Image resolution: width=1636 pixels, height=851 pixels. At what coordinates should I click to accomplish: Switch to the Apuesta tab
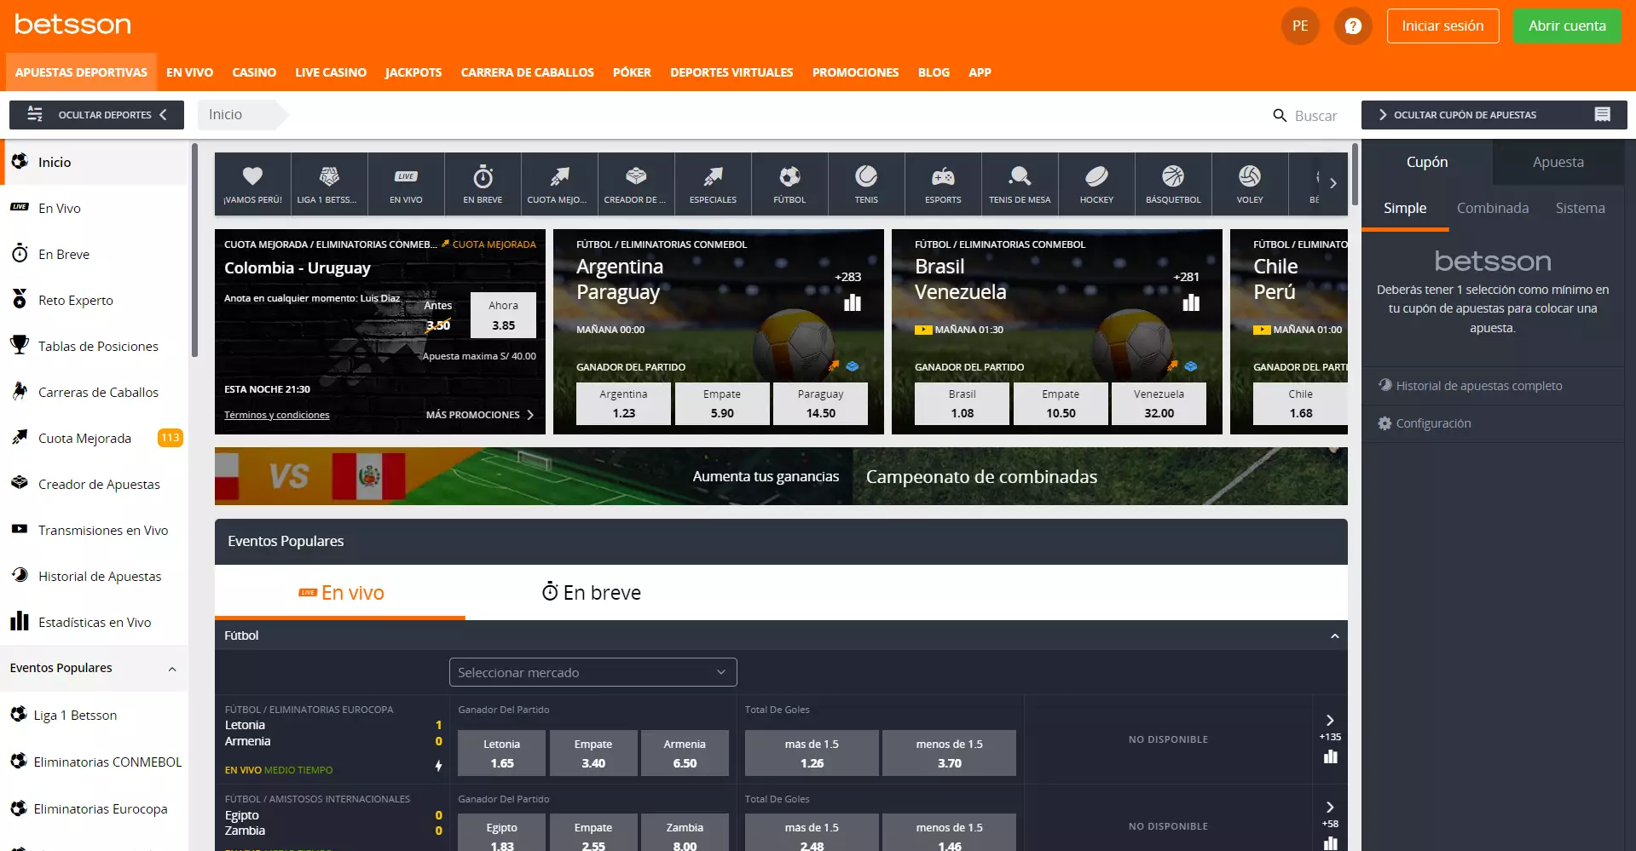(x=1558, y=162)
